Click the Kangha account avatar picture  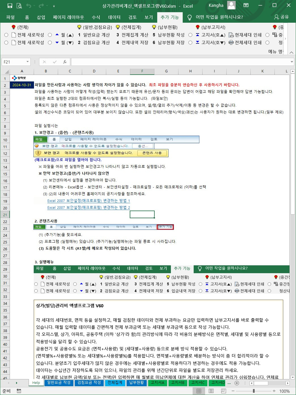point(231,5)
